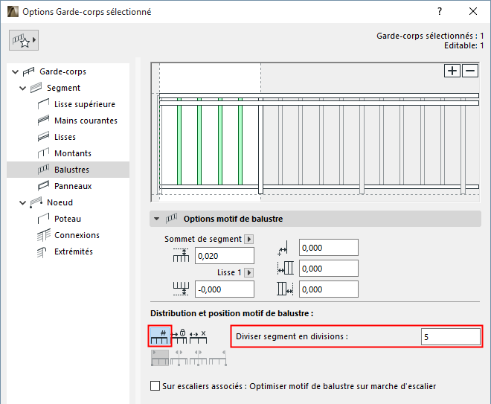Open the Panneaux settings page

pyautogui.click(x=73, y=186)
